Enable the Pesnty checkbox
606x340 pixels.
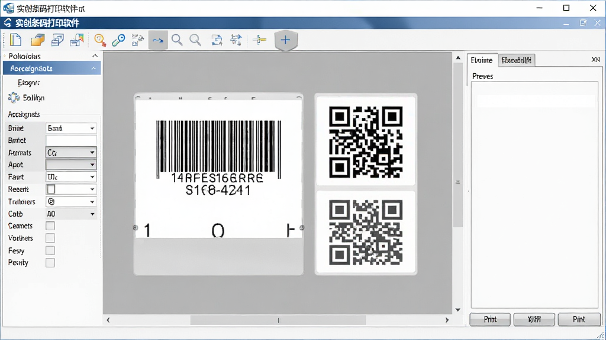[x=50, y=263]
